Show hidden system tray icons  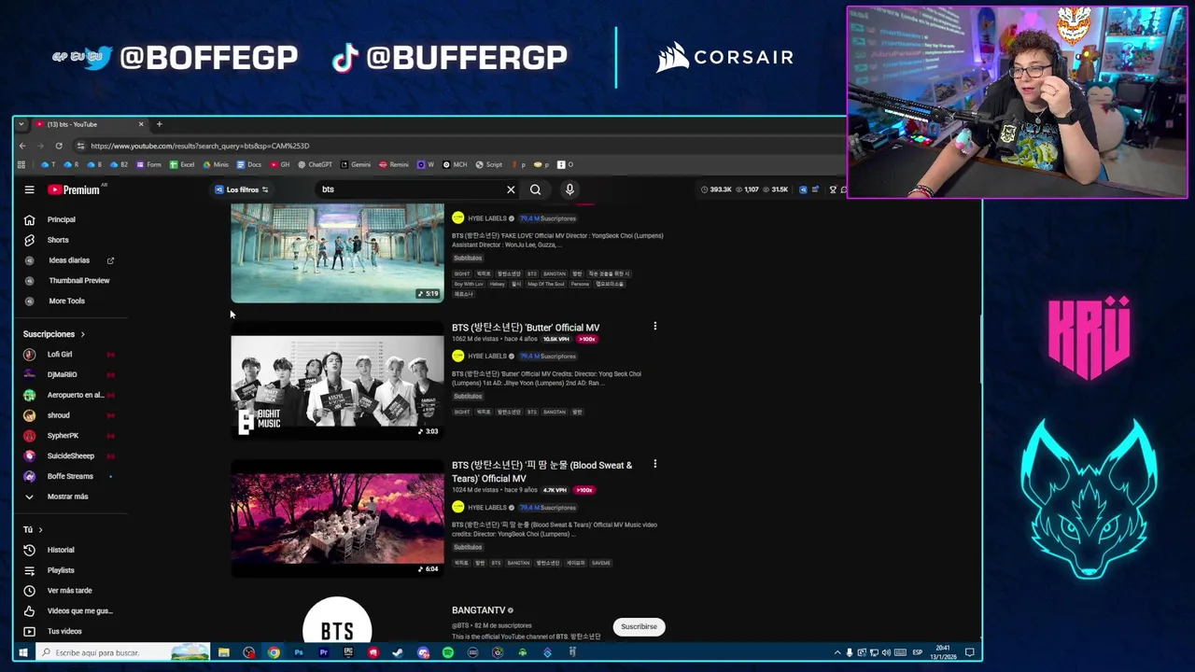click(x=836, y=652)
